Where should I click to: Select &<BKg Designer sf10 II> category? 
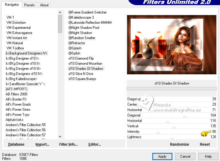click(23, 63)
